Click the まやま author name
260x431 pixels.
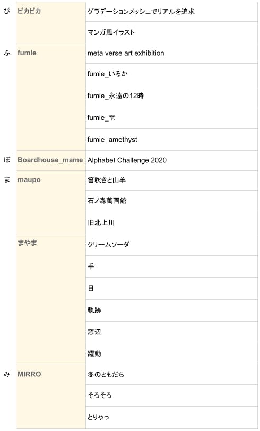pyautogui.click(x=27, y=243)
